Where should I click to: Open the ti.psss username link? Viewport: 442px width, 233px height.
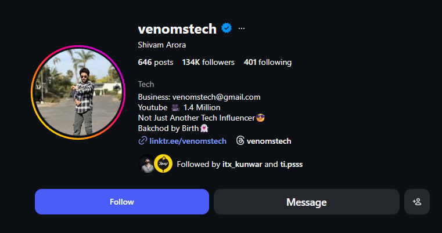pos(291,164)
